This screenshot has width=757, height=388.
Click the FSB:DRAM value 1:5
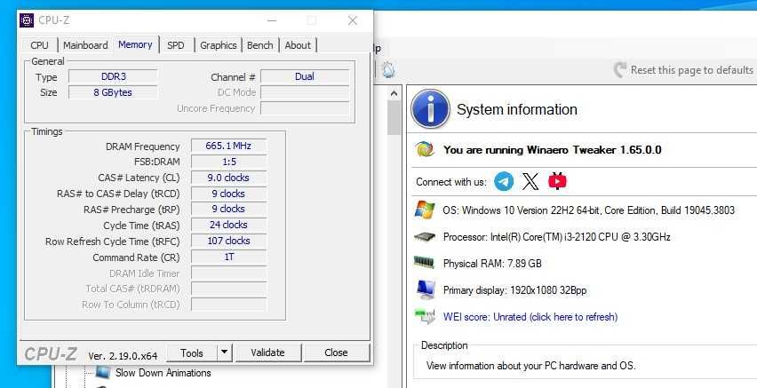(x=229, y=162)
